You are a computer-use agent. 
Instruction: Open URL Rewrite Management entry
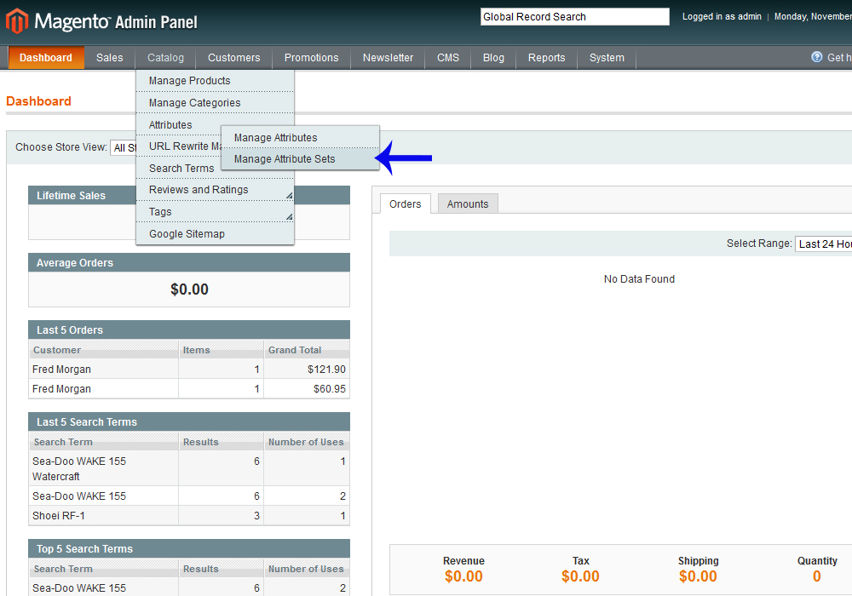(179, 146)
